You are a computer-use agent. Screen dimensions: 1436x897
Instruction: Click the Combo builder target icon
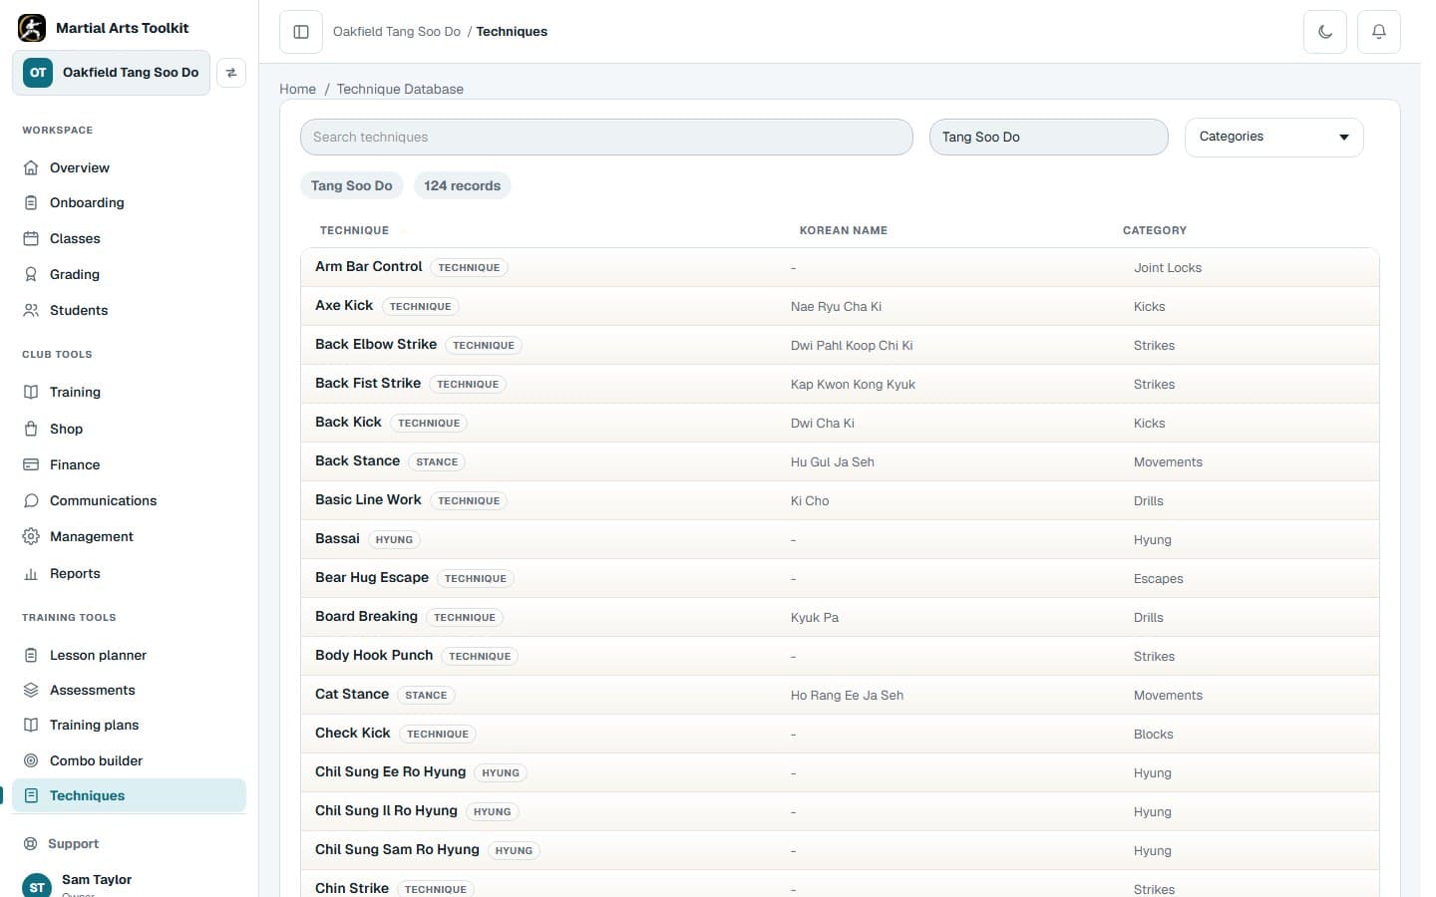[x=31, y=760]
